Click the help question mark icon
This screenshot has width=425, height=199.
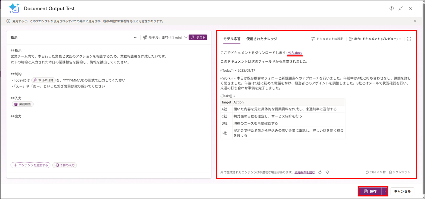(392, 9)
